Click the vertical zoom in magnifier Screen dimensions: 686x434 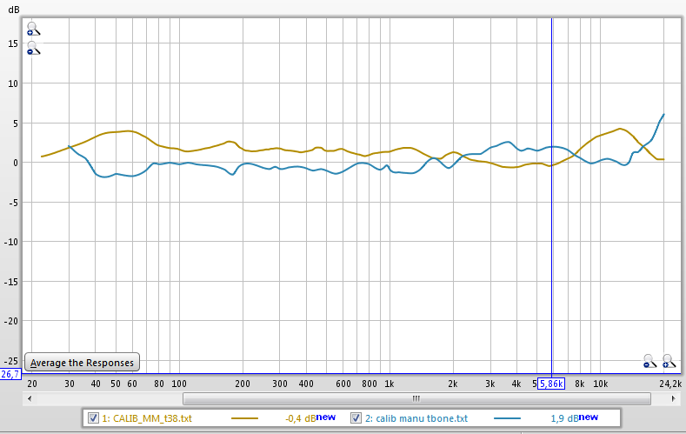33,30
